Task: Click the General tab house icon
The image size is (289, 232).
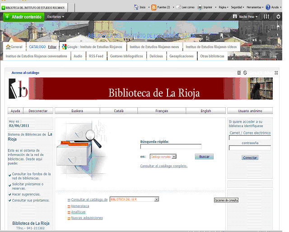Action: point(8,47)
